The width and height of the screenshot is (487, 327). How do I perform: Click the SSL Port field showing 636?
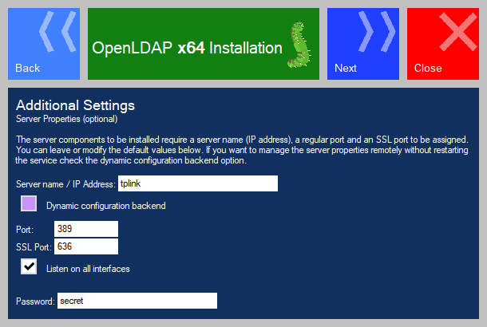pyautogui.click(x=86, y=246)
